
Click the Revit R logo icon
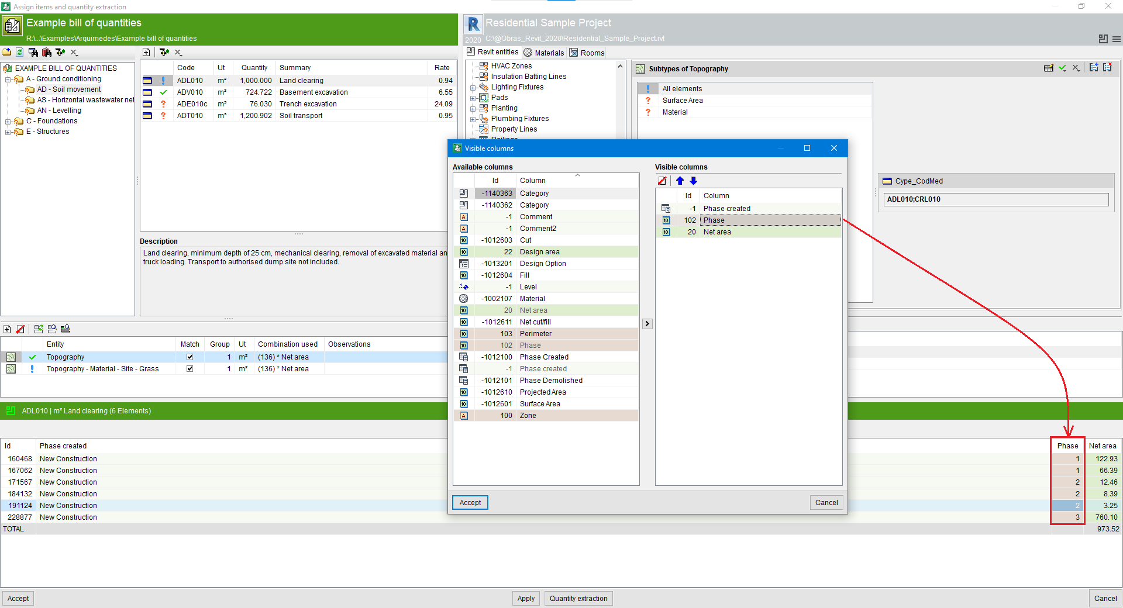474,24
